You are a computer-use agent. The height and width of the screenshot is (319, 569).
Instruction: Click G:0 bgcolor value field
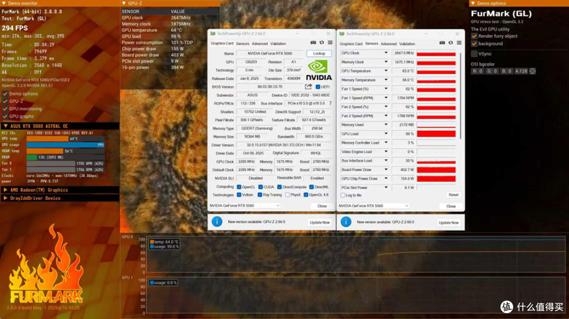492,71
